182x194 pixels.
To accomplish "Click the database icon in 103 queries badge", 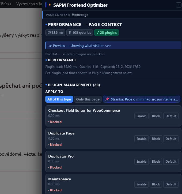I will click(x=70, y=33).
